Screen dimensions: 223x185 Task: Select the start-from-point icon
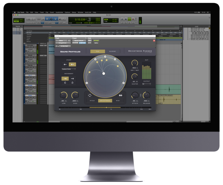pos(72,65)
